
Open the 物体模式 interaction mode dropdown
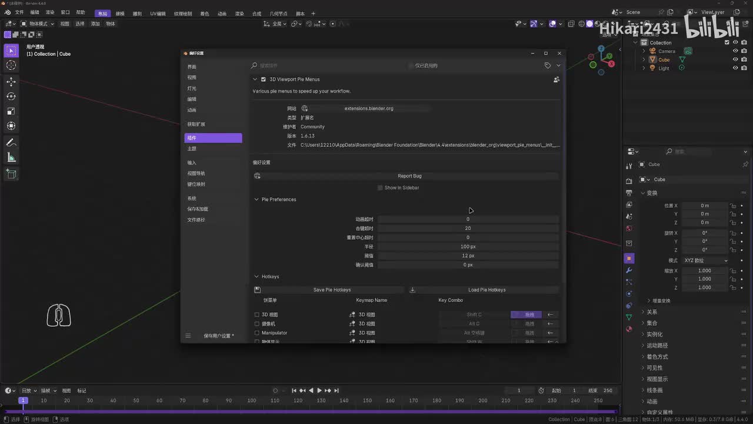point(38,24)
